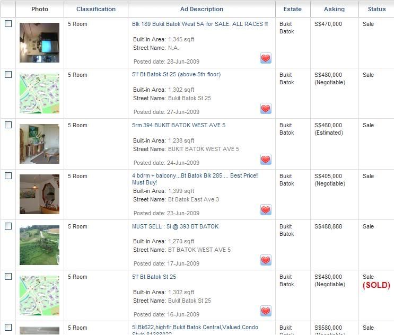
Task: Open the Blk 189 room photo thumbnail
Action: click(x=39, y=42)
